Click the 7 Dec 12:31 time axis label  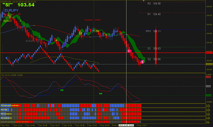[17, 125]
